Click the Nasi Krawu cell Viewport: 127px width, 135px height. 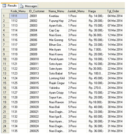pos(57,54)
